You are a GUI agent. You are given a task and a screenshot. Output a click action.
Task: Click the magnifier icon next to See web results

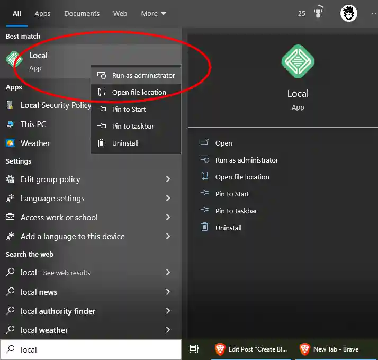coord(10,272)
